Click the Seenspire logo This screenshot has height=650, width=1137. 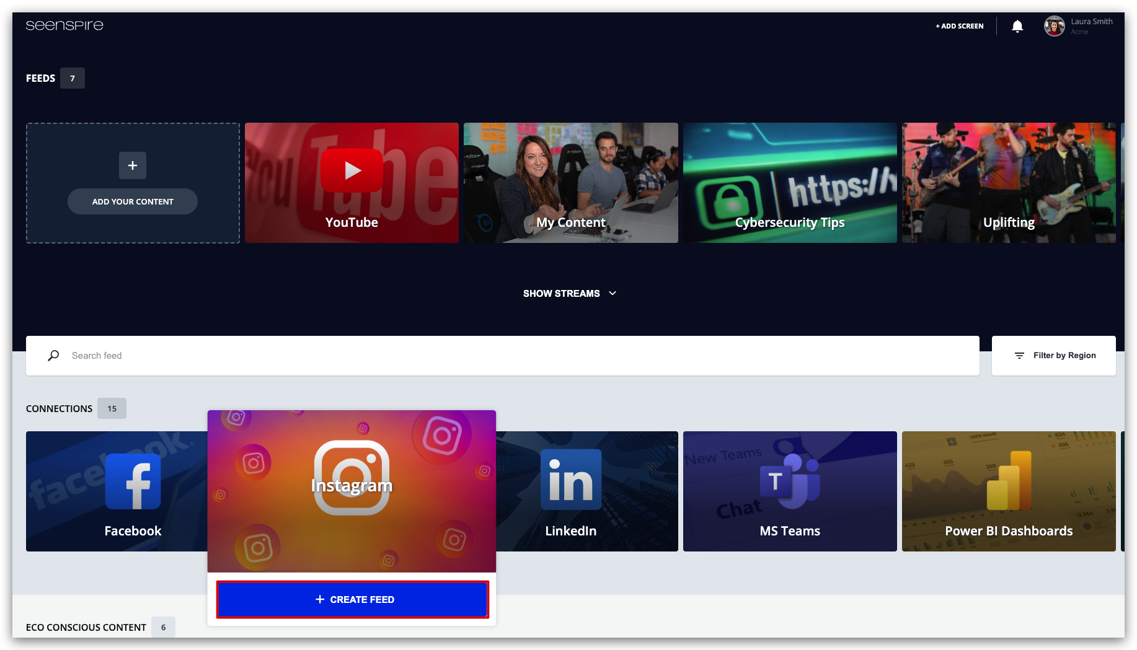point(64,25)
